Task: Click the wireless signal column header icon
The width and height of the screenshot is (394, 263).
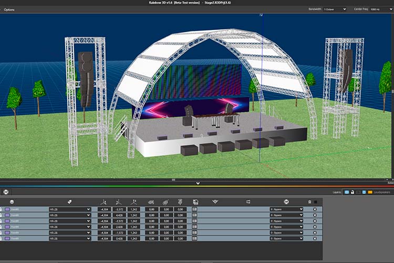Action: (215, 202)
